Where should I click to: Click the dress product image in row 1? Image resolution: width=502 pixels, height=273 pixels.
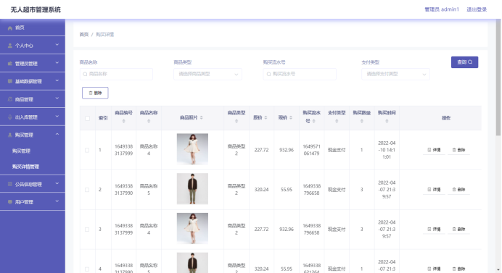click(x=192, y=149)
